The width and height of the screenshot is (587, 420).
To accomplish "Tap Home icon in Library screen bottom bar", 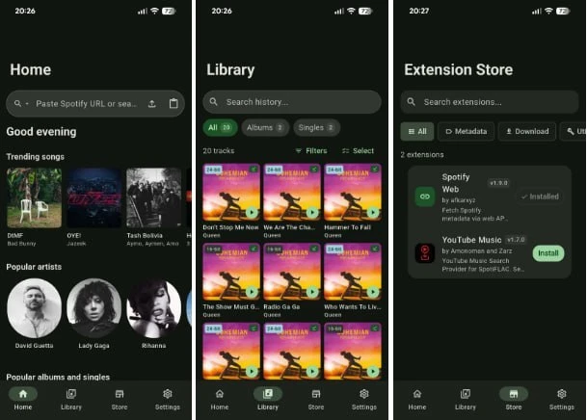I will pyautogui.click(x=220, y=394).
